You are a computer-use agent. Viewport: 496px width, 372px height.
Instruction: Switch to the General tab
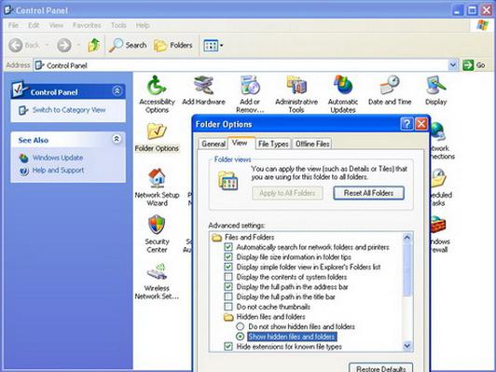(214, 144)
